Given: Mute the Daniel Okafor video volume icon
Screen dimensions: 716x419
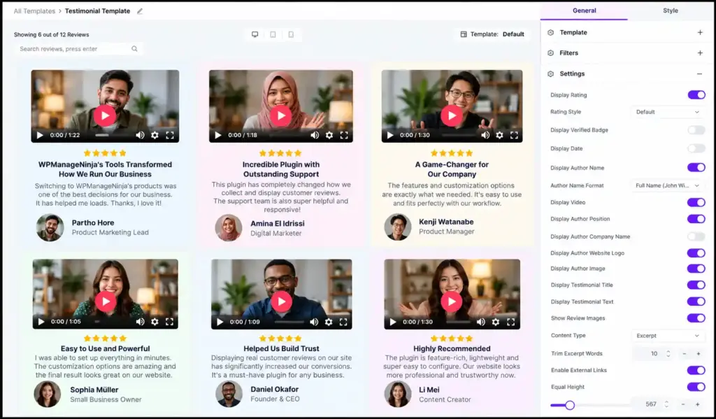Looking at the screenshot, I should (314, 322).
